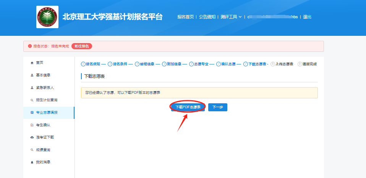Go to step 报名须知
This screenshot has height=178, width=366.
93,64
